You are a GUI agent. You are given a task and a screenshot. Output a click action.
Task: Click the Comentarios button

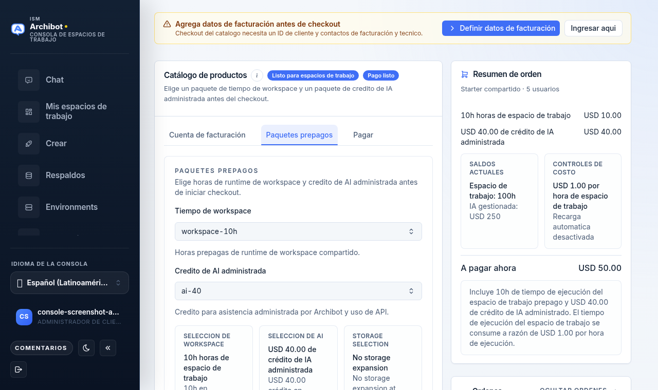(x=42, y=348)
